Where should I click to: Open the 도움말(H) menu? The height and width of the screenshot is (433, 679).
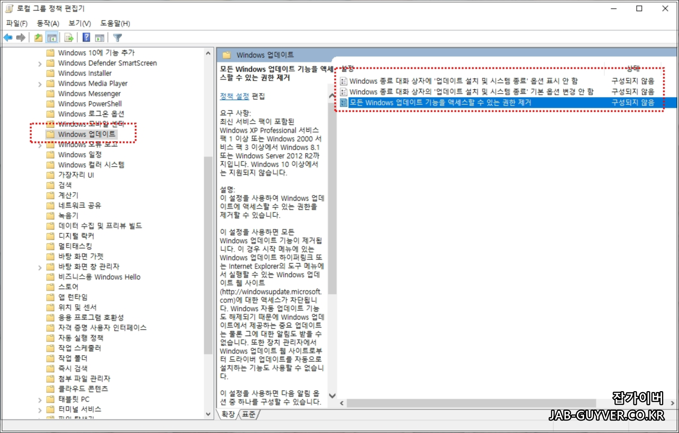pyautogui.click(x=115, y=23)
